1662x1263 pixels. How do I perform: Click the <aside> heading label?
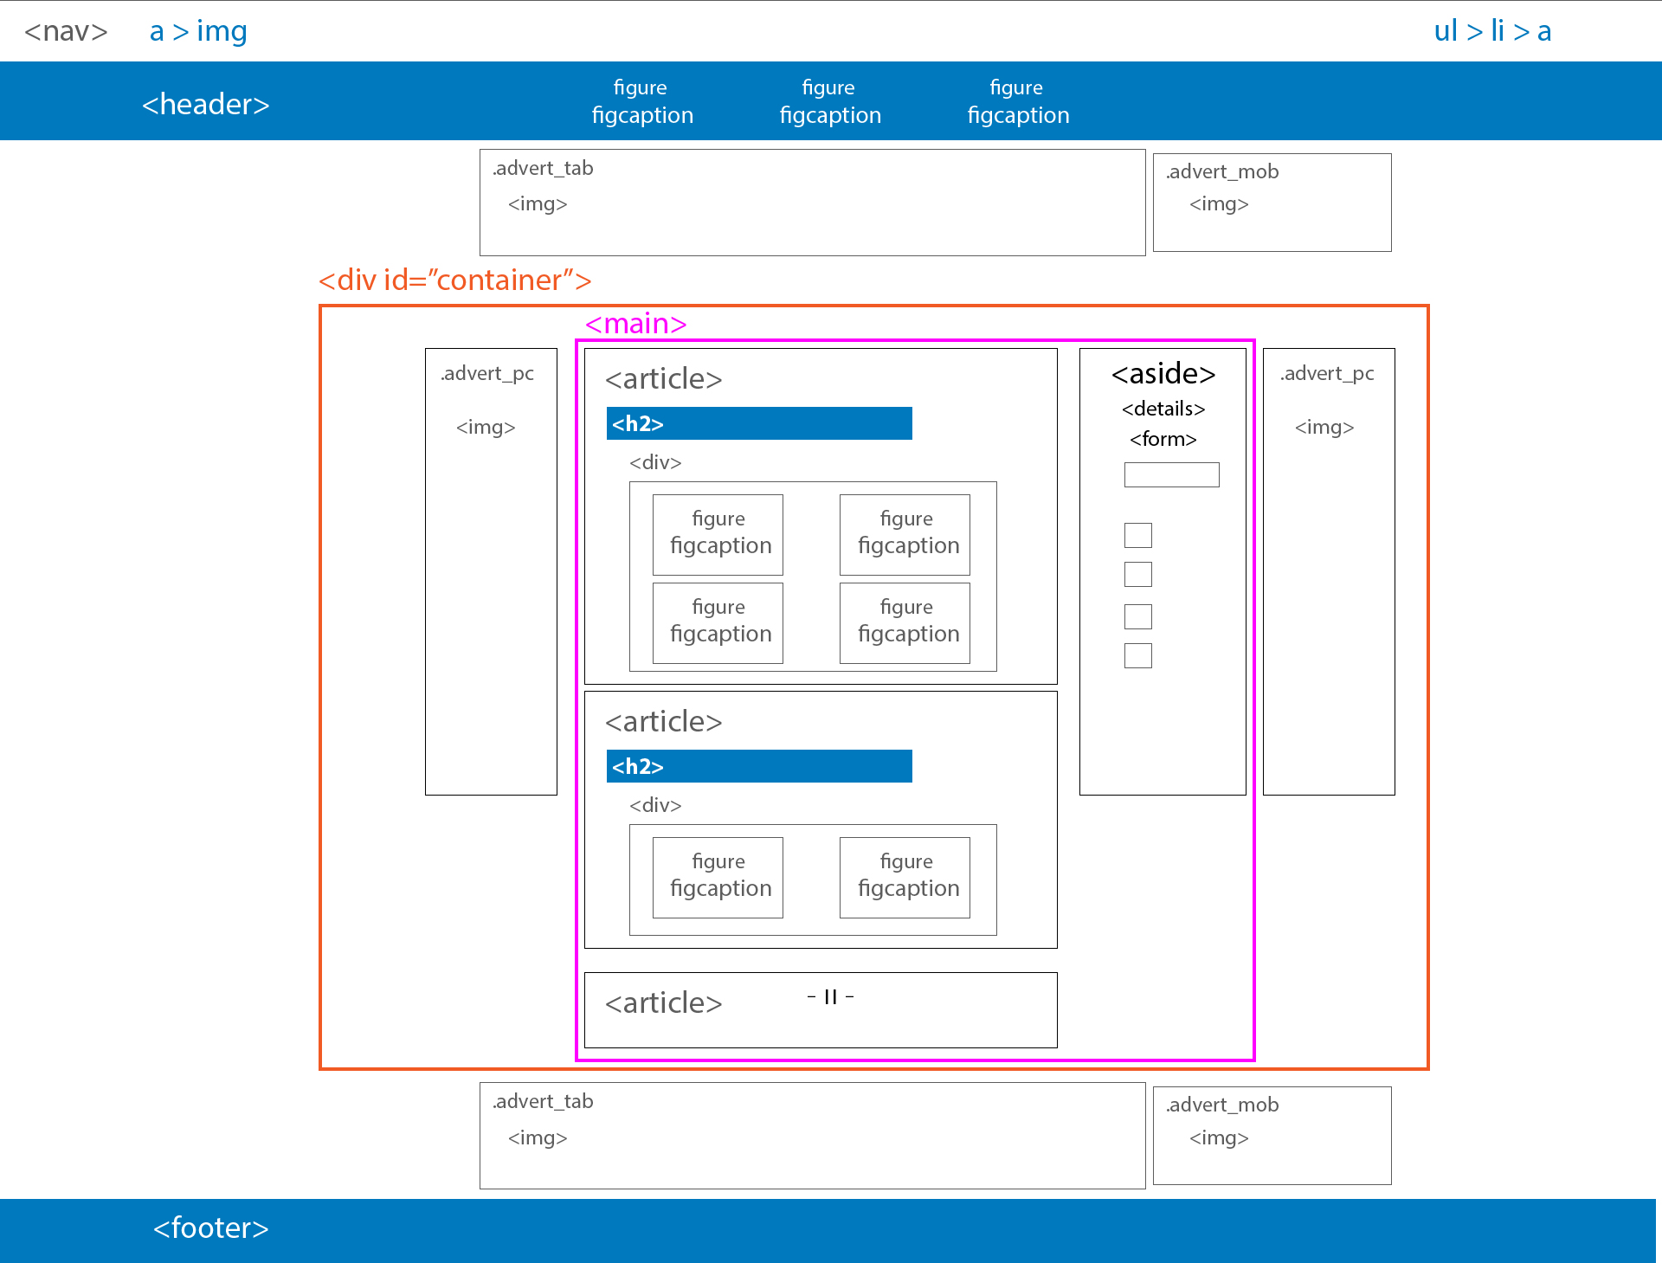(1163, 373)
